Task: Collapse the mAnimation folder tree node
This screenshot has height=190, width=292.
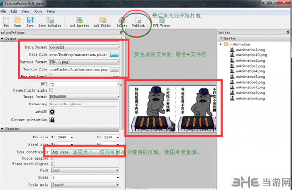Action: 221,44
